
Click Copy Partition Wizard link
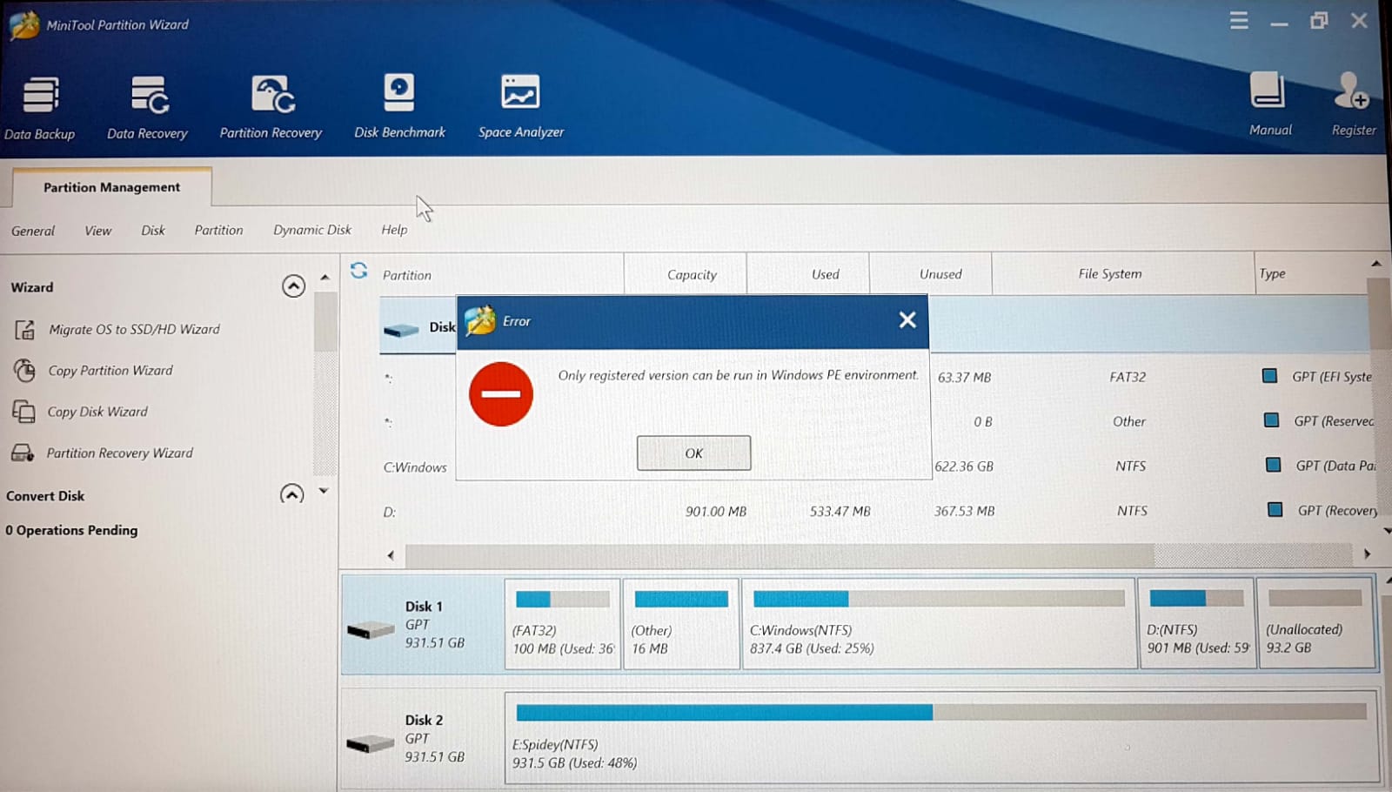pos(110,371)
